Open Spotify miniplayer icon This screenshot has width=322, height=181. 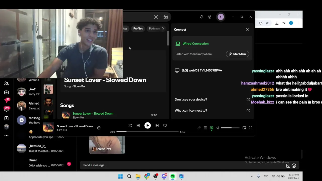tap(244, 128)
